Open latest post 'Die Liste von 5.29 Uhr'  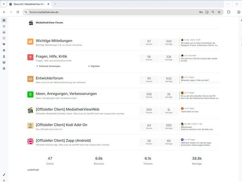click(x=199, y=60)
